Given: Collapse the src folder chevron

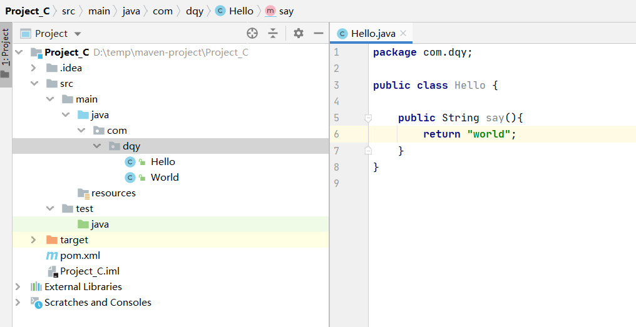Looking at the screenshot, I should point(34,84).
